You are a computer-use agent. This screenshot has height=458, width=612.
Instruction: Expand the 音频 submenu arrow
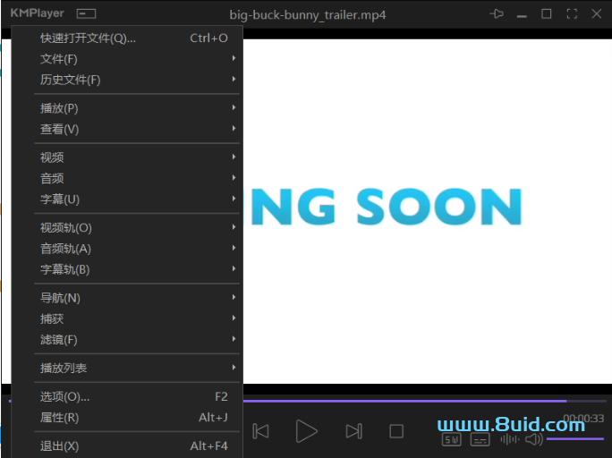coord(234,178)
